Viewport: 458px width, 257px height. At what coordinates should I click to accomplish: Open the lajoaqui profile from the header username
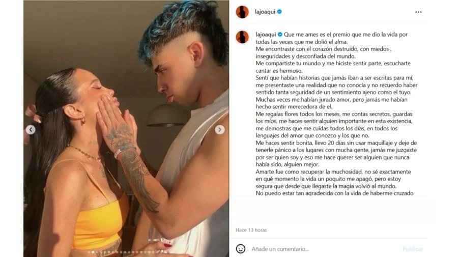(x=265, y=12)
